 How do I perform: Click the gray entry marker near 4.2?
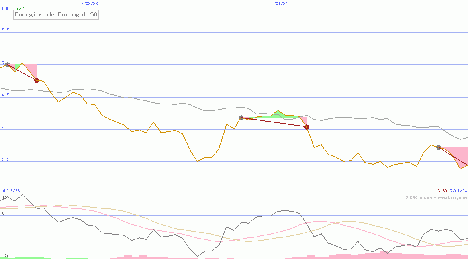click(241, 118)
